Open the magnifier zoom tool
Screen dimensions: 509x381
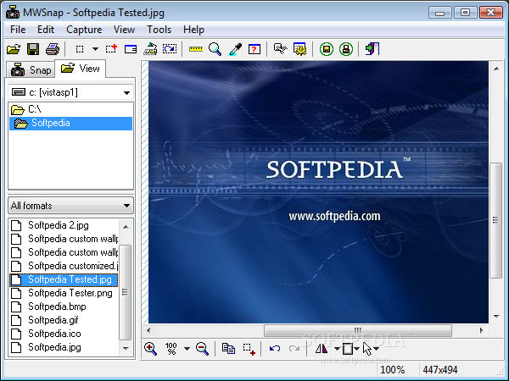[215, 49]
